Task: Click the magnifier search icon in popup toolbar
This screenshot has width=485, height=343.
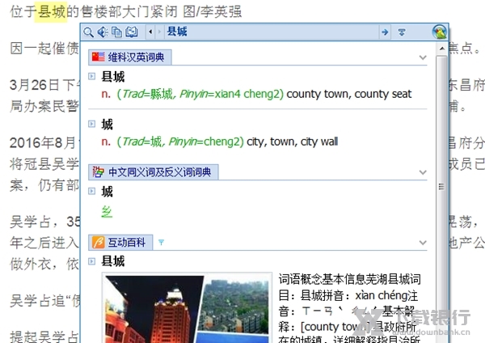Action: (x=89, y=32)
